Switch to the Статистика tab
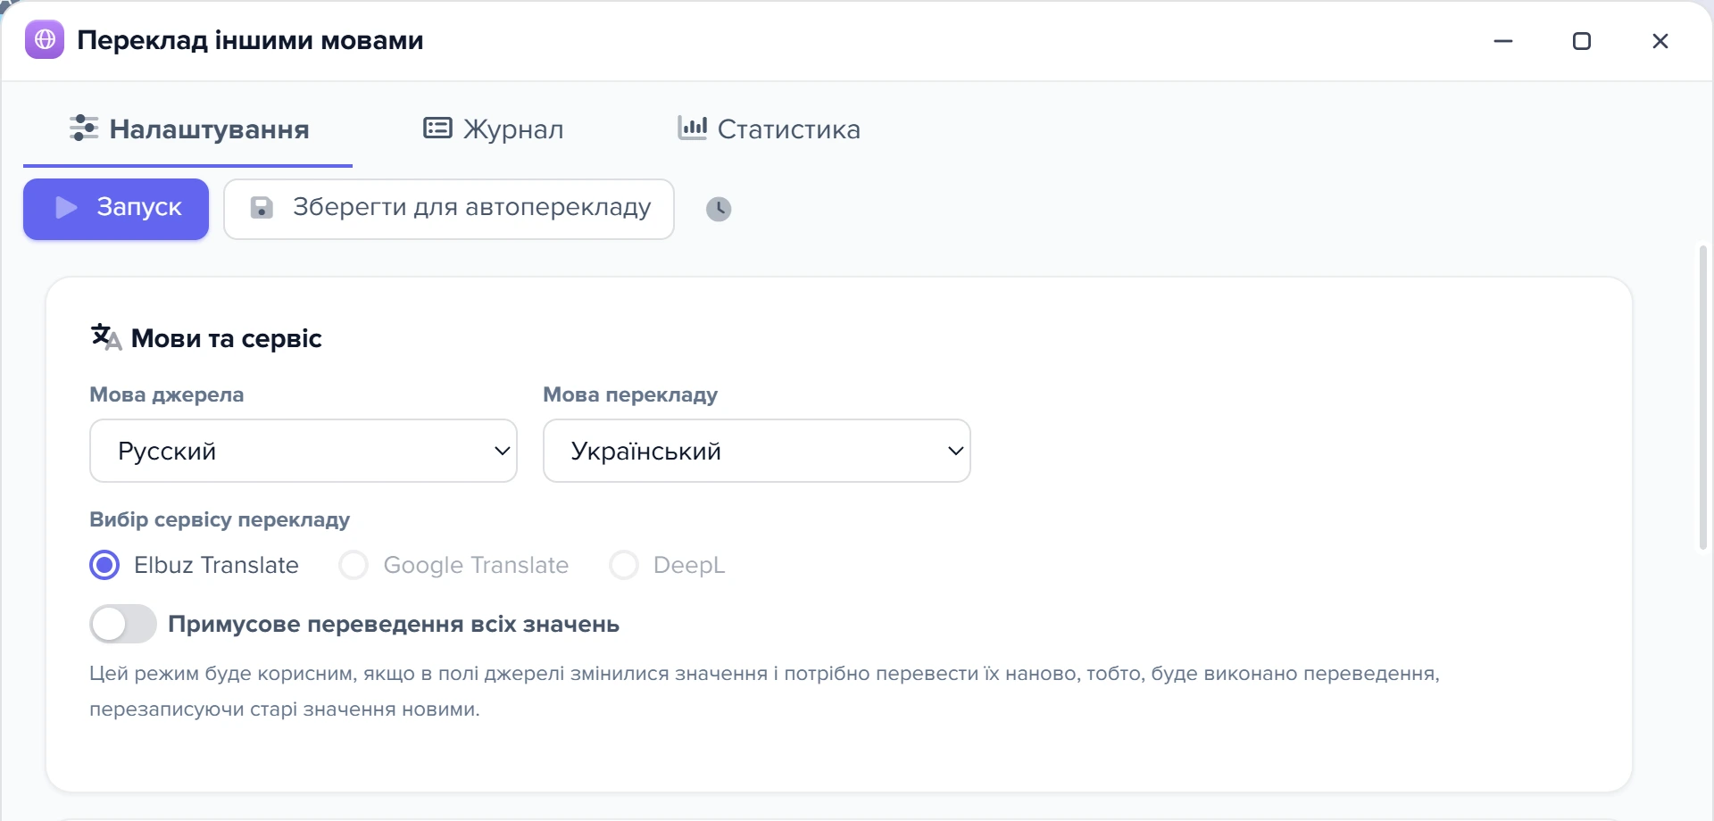1714x821 pixels. (x=769, y=129)
